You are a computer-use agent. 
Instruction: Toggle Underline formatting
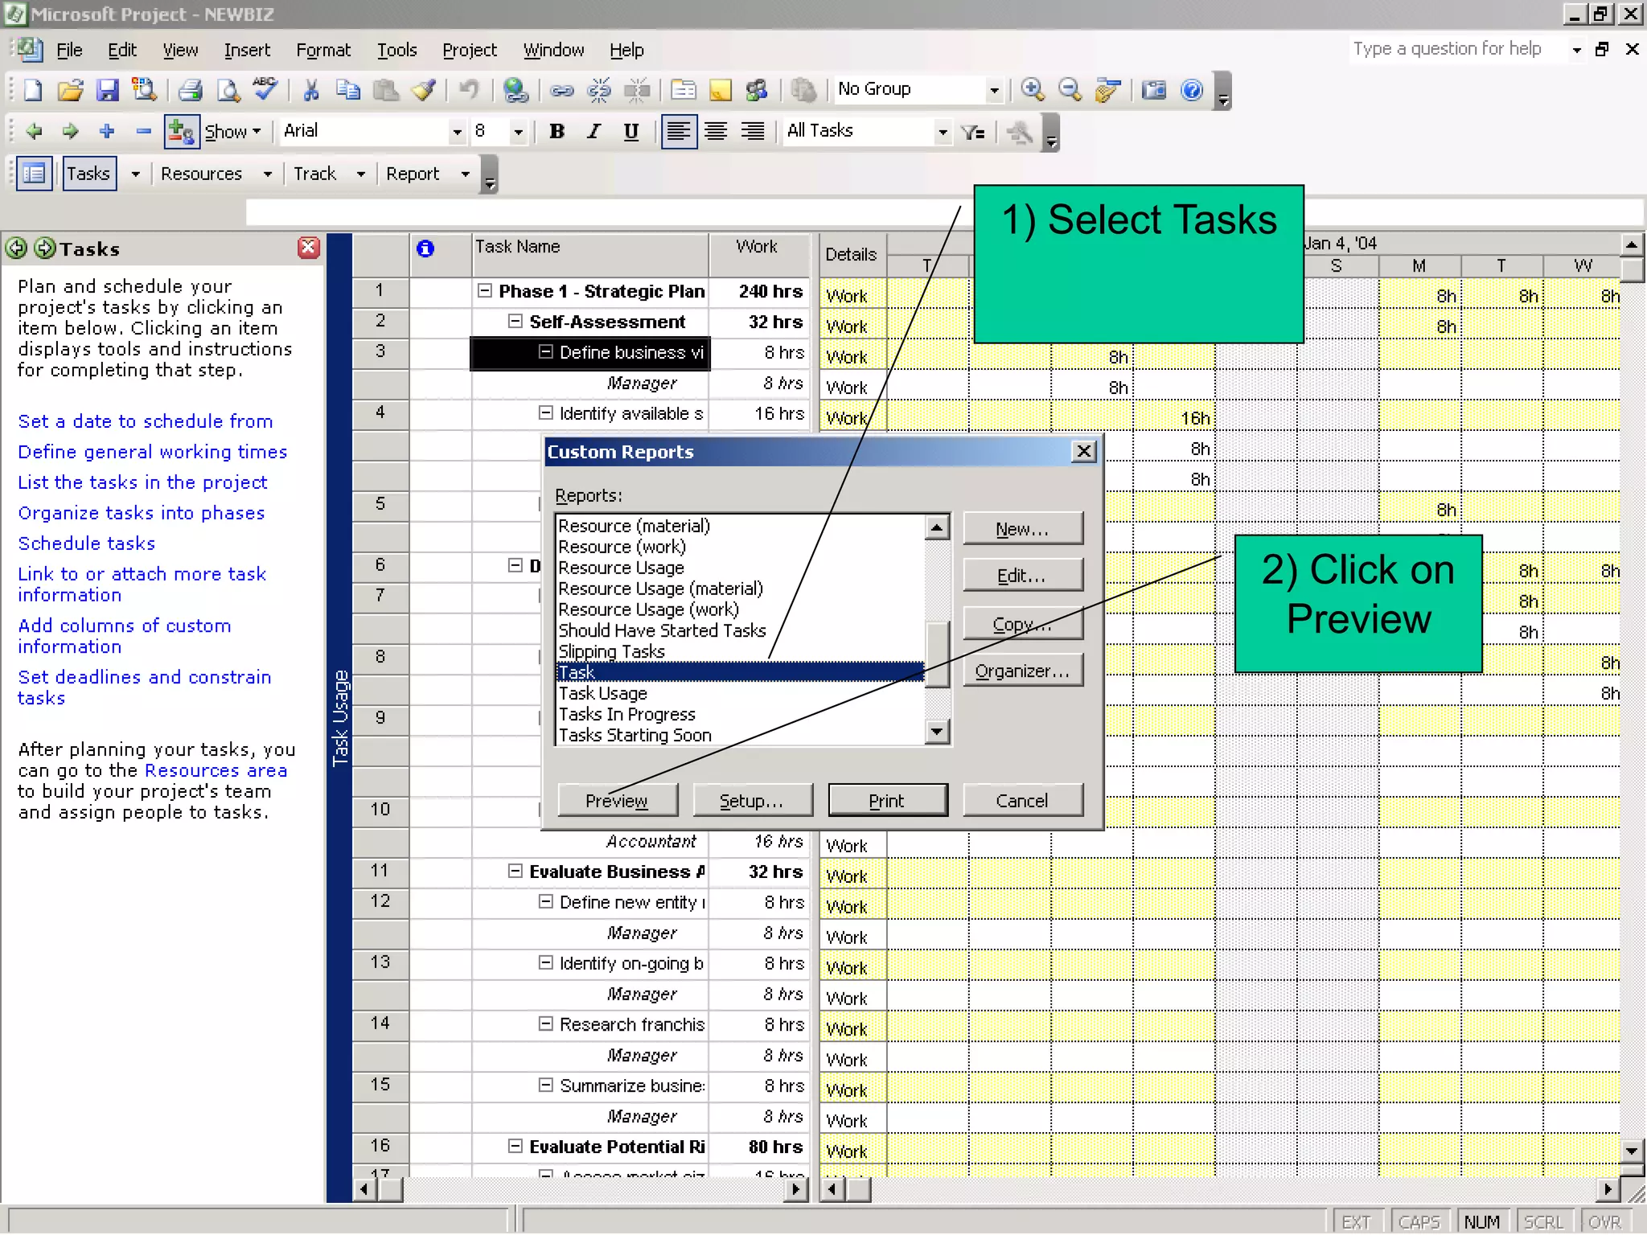pos(631,132)
